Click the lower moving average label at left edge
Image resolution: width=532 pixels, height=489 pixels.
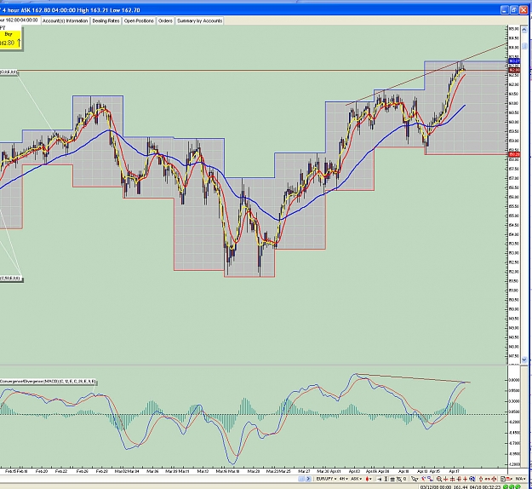[11, 279]
